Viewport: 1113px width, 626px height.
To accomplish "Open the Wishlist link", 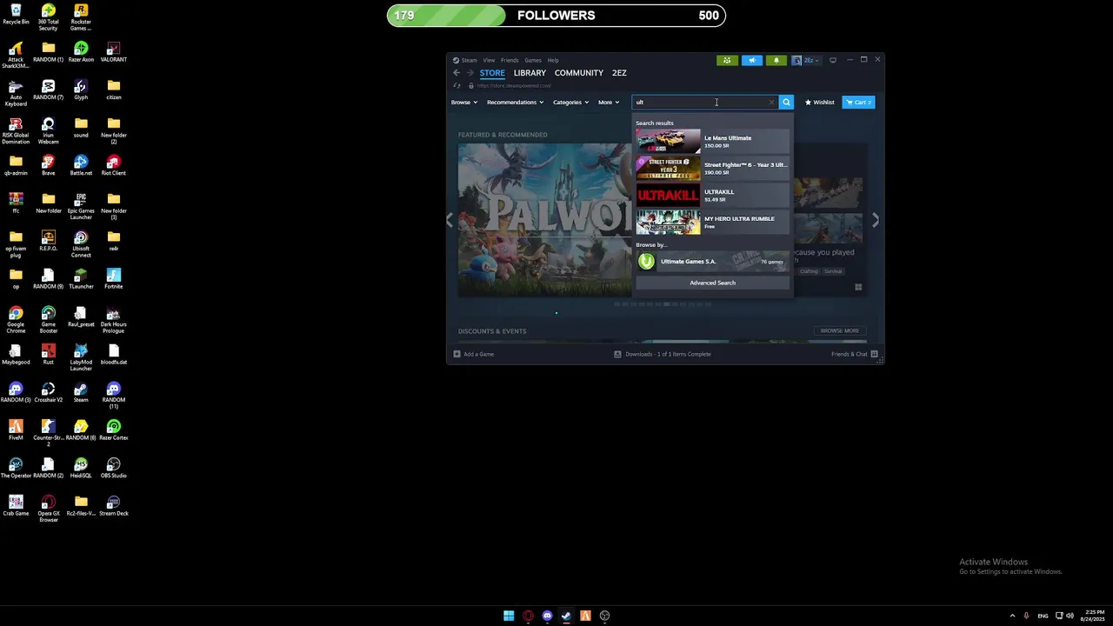I will [x=819, y=102].
